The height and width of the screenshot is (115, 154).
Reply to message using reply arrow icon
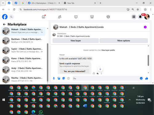point(98,73)
